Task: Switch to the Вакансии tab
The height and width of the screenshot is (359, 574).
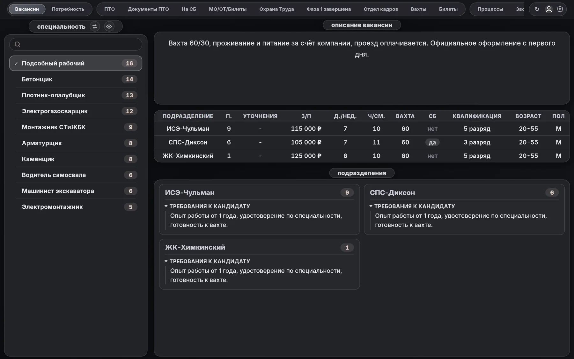Action: click(27, 9)
